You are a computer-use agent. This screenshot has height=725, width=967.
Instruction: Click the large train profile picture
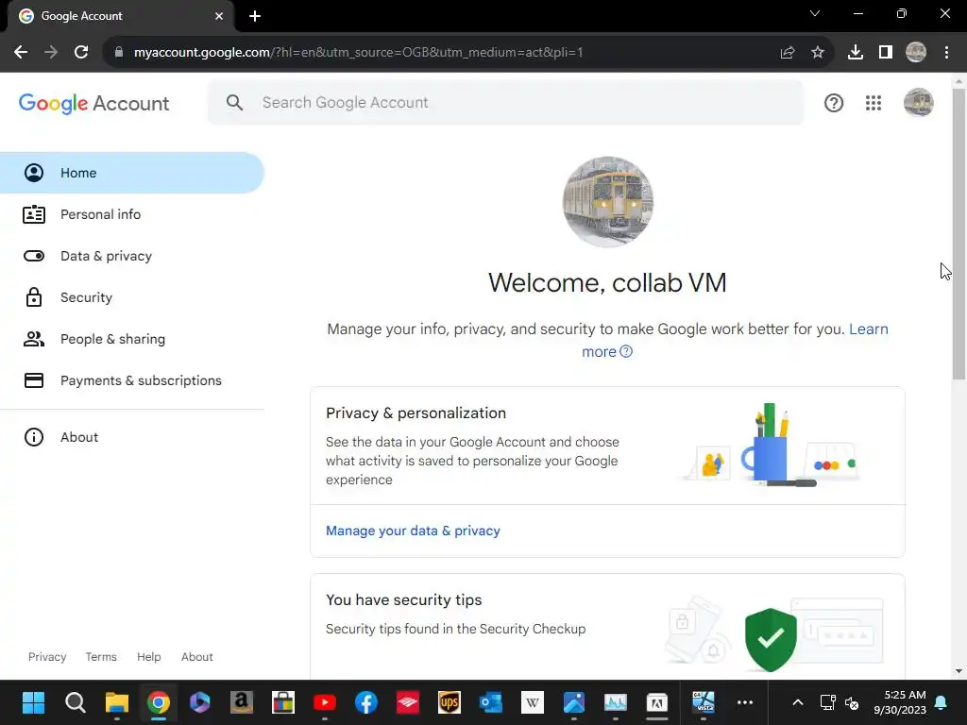pyautogui.click(x=608, y=202)
